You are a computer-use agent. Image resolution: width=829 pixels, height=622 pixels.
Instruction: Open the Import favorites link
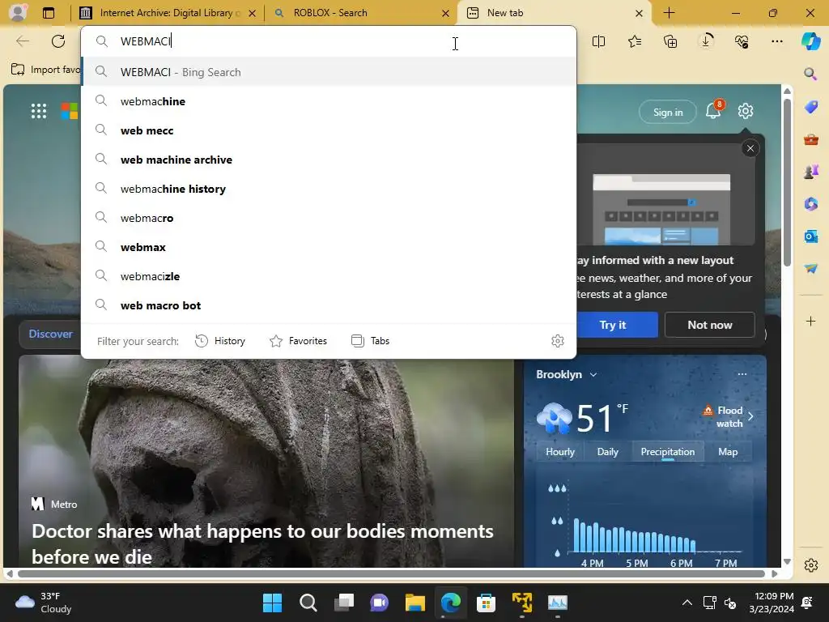(x=46, y=70)
